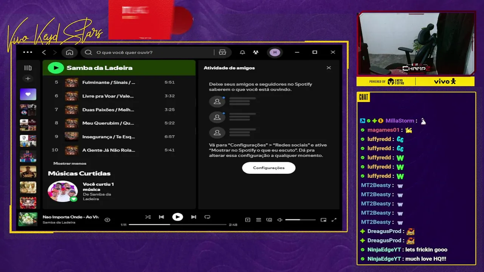Select track 'Duas Paixões / Melh...'

point(109,110)
